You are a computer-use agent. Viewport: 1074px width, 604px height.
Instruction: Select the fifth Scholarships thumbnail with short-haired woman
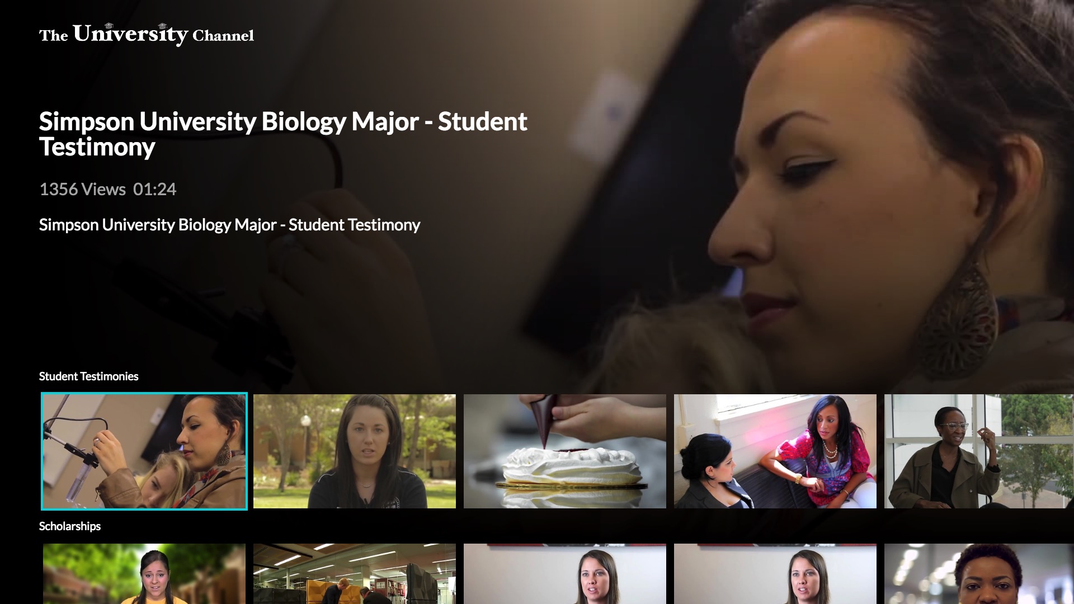tap(979, 574)
